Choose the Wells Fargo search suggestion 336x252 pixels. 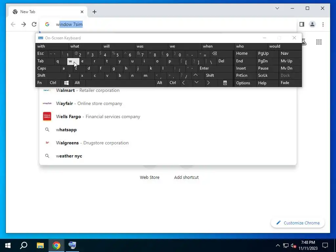coord(168,116)
